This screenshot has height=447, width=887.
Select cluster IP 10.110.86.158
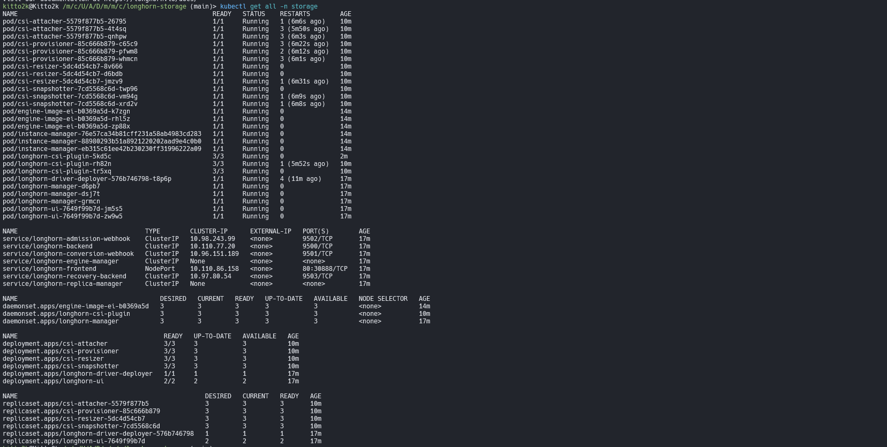click(x=214, y=269)
